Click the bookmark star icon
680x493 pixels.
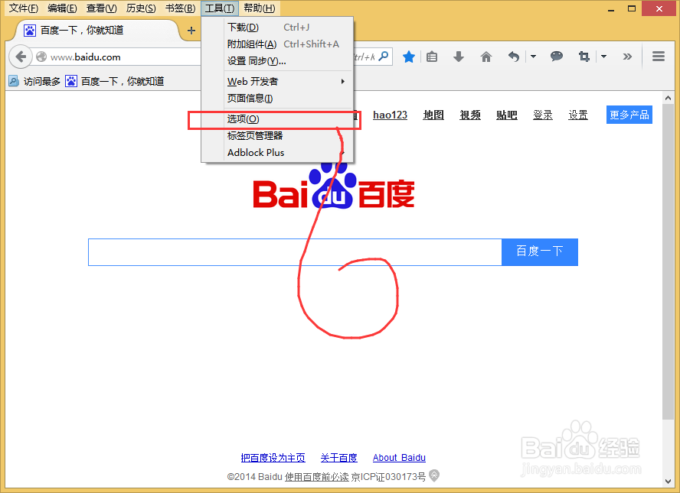coord(408,57)
